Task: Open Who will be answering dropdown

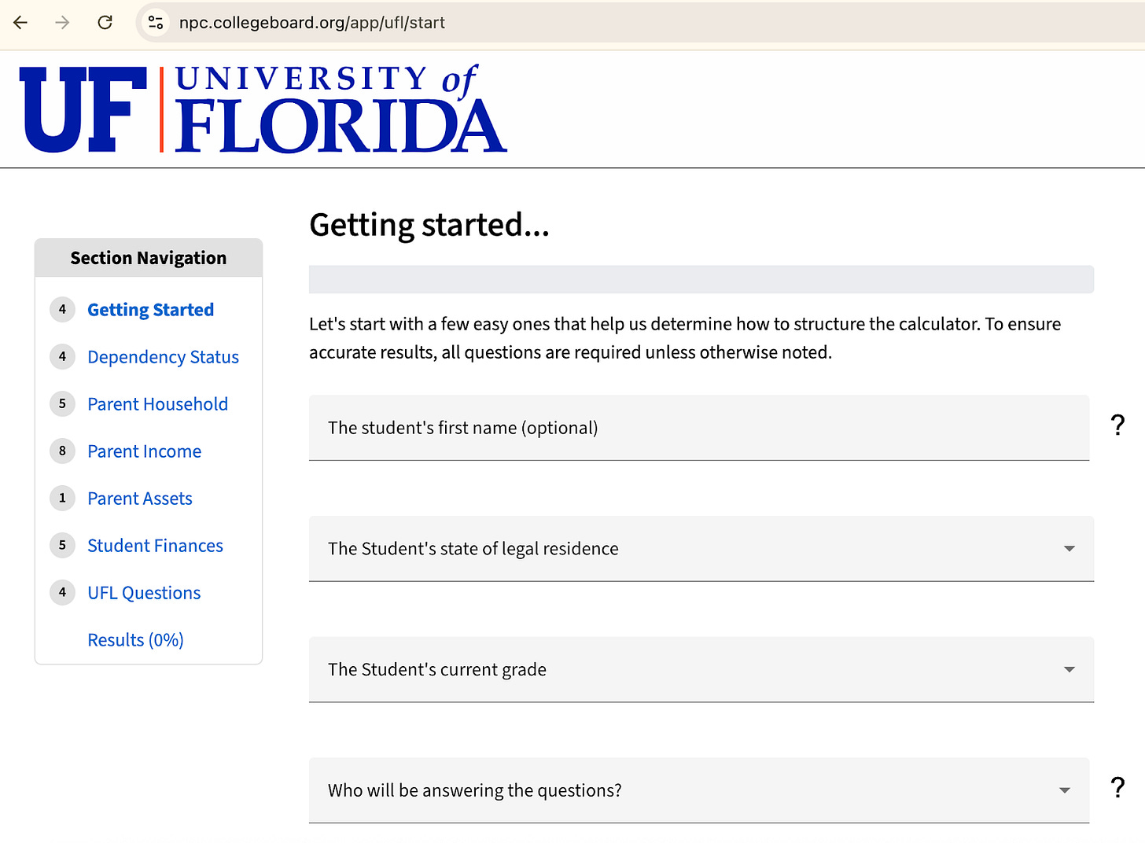Action: point(699,790)
